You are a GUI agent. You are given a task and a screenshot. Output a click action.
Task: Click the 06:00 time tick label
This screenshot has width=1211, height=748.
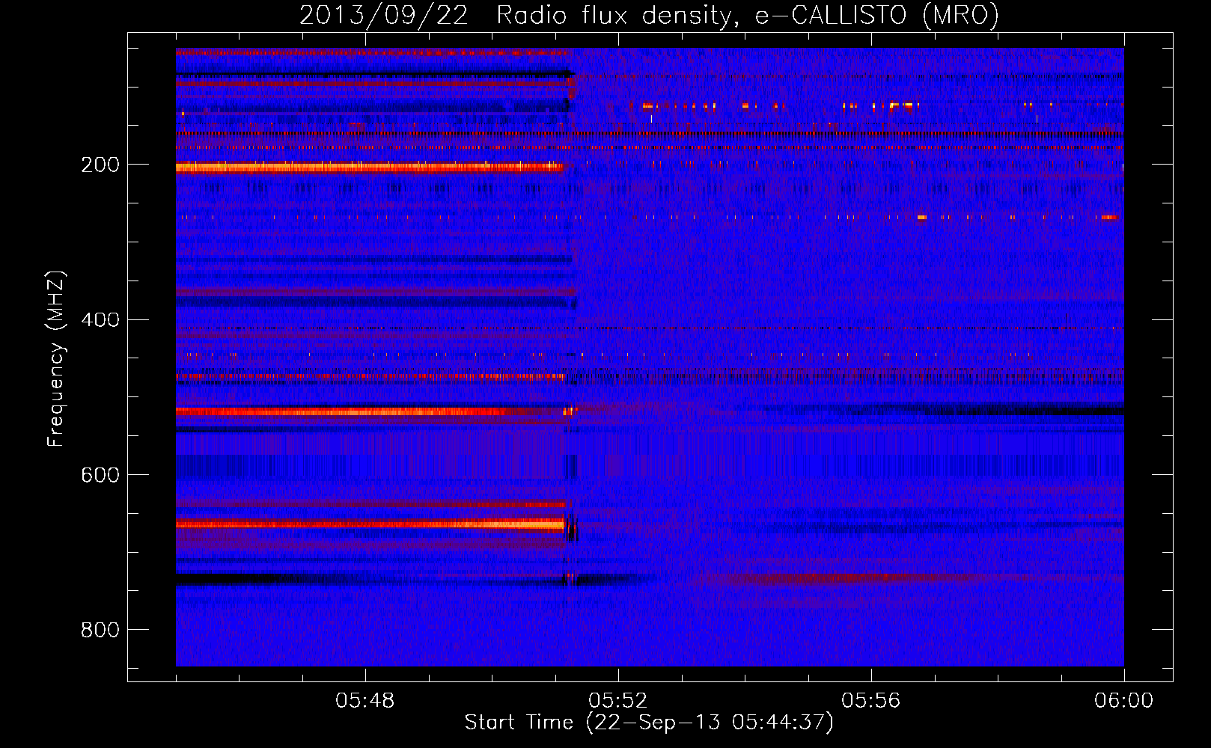pyautogui.click(x=1124, y=701)
